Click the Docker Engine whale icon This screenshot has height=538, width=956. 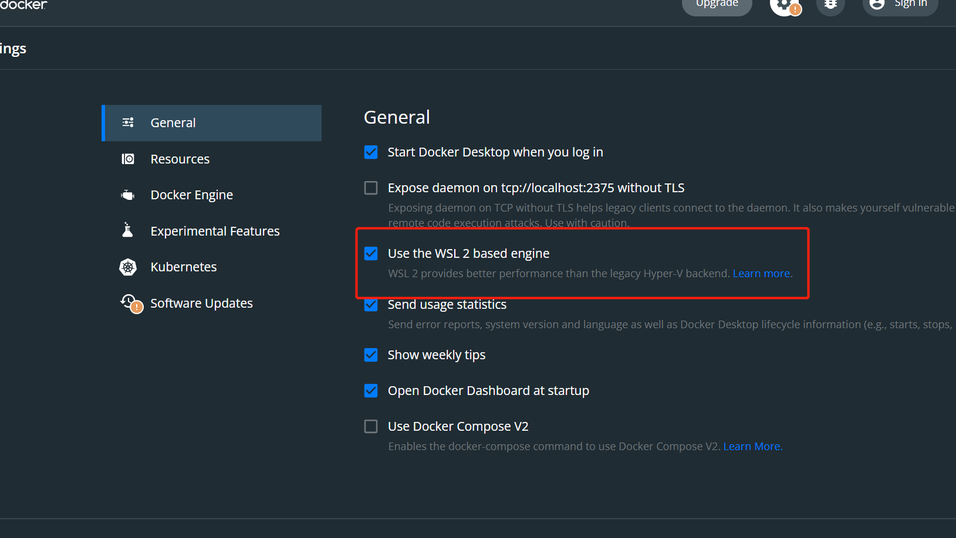point(128,195)
